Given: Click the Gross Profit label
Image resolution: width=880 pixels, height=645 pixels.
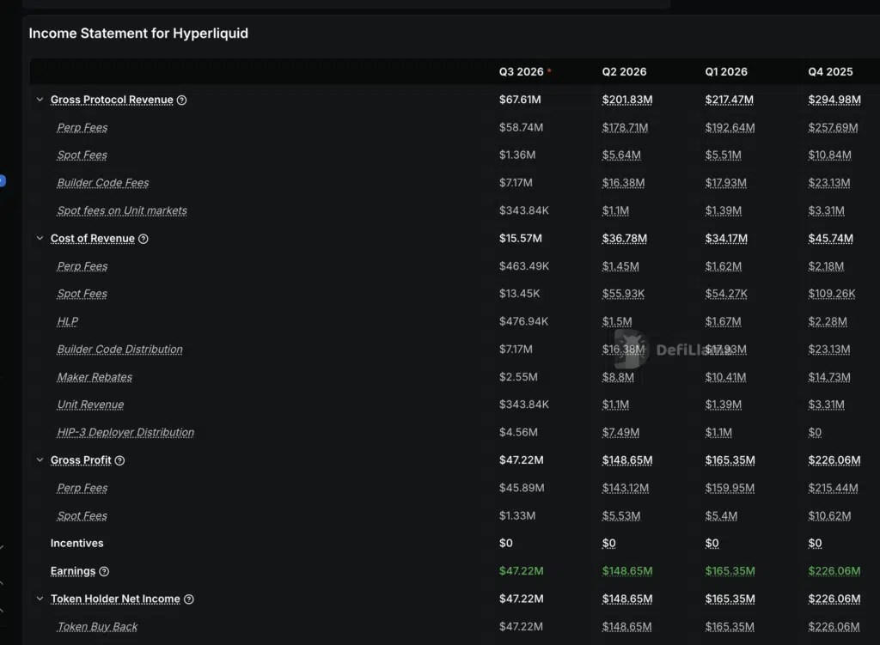Looking at the screenshot, I should pyautogui.click(x=81, y=459).
